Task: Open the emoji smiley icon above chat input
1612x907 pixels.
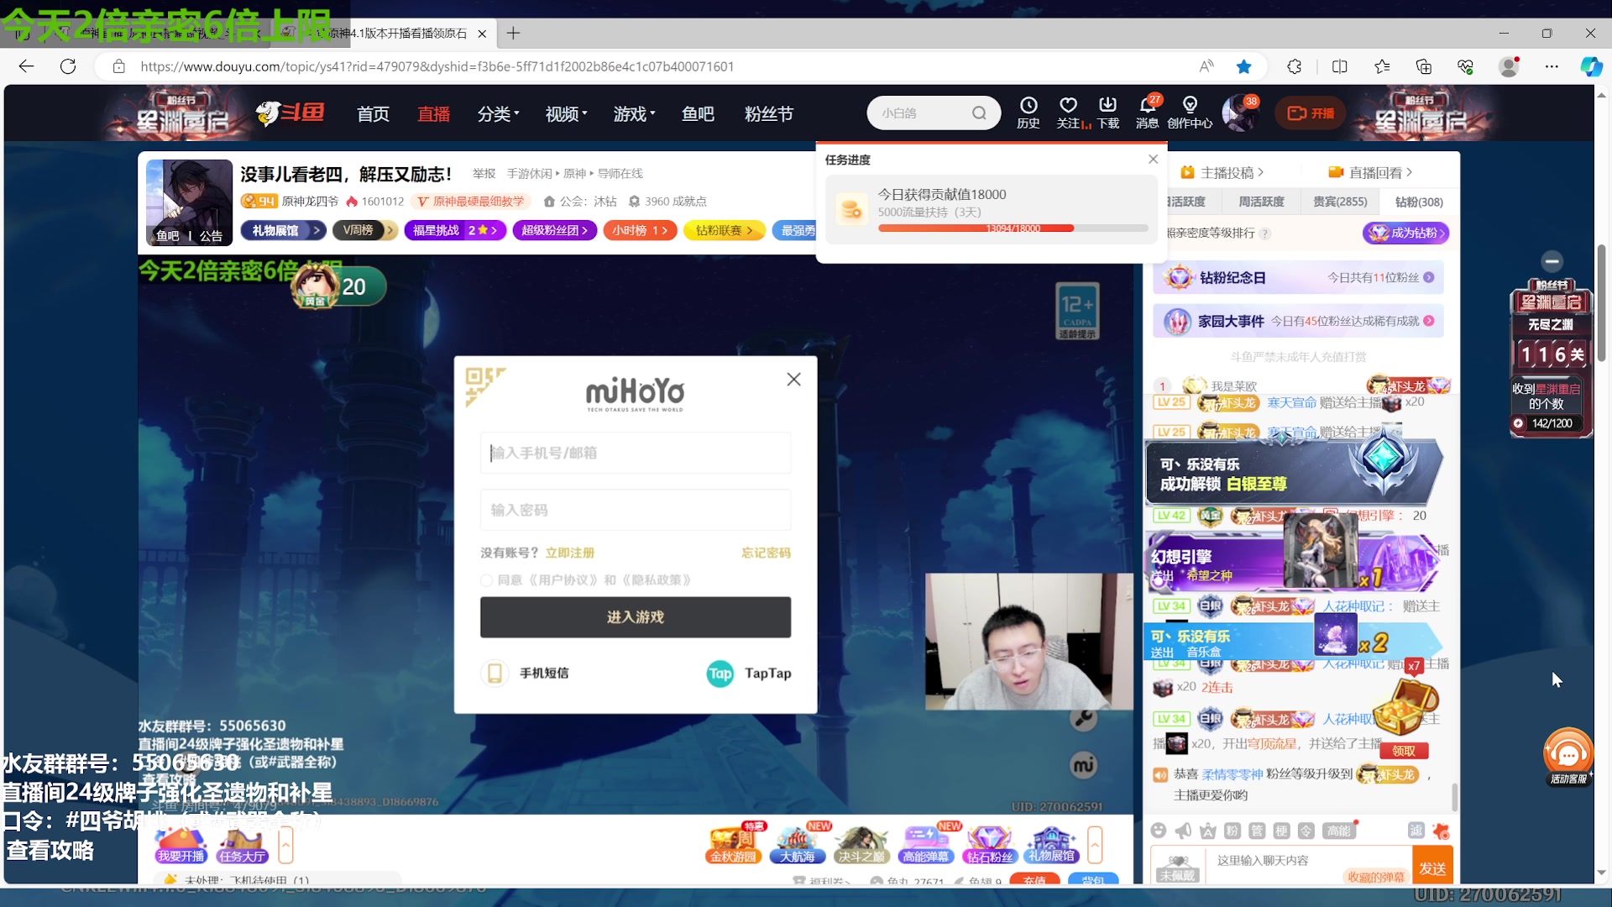Action: coord(1159,830)
